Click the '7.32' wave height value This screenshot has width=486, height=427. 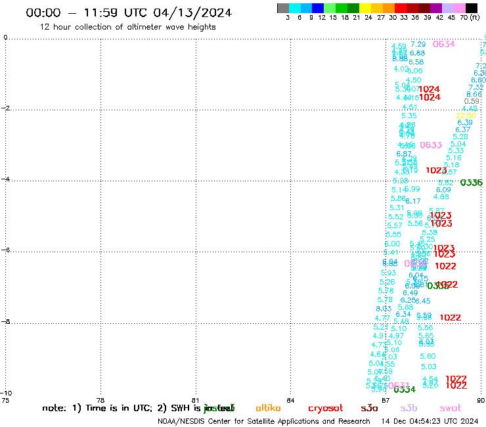tap(476, 87)
